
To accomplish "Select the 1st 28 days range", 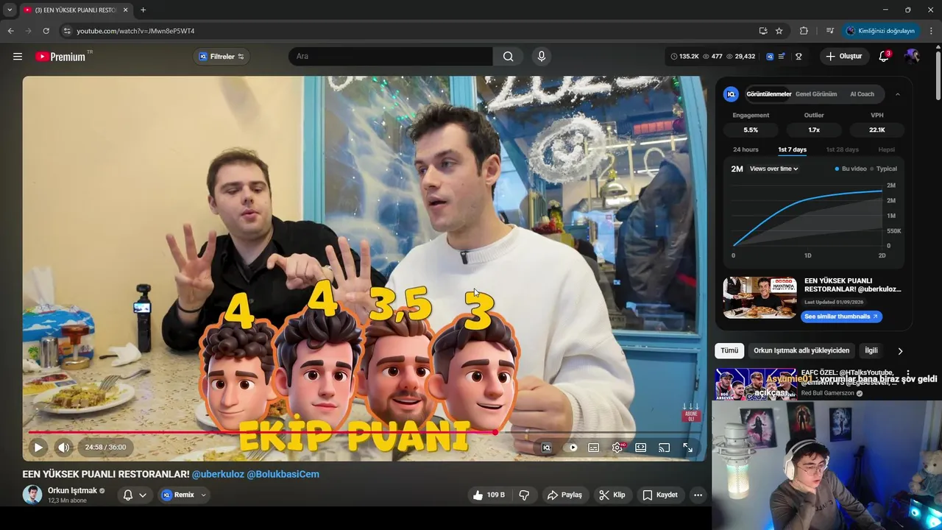I will tap(842, 149).
